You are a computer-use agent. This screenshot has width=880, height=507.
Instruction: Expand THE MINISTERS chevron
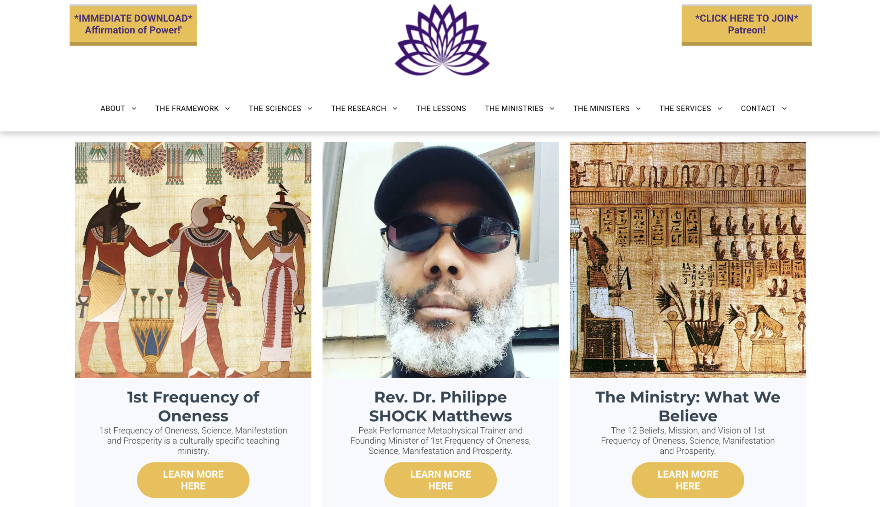click(x=638, y=109)
